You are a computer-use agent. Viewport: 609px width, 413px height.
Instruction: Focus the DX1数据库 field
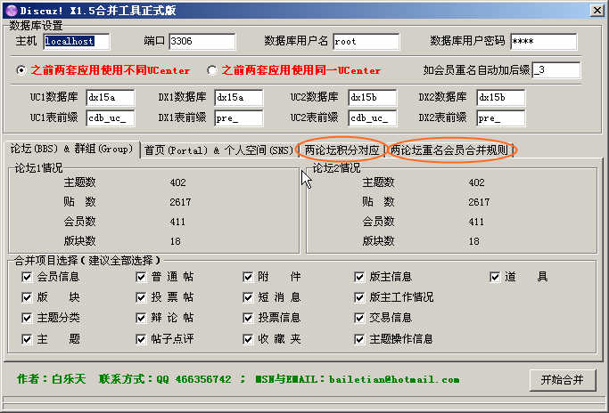(x=238, y=97)
